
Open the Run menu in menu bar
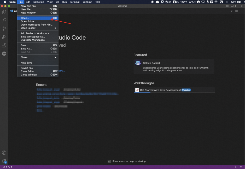pos(64,2)
